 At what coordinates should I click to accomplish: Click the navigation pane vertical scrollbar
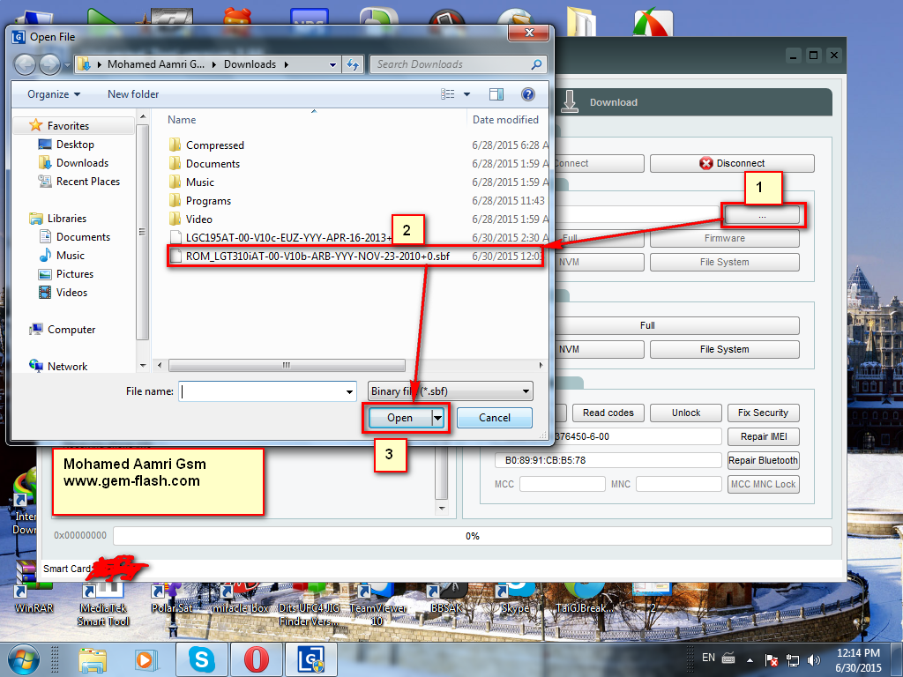coord(143,232)
